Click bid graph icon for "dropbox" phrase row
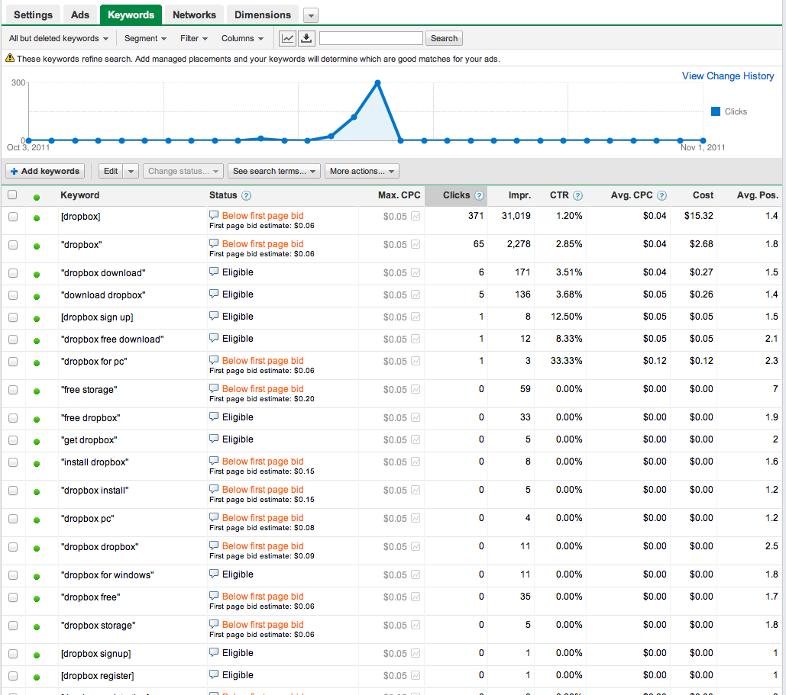The width and height of the screenshot is (786, 695). (416, 244)
